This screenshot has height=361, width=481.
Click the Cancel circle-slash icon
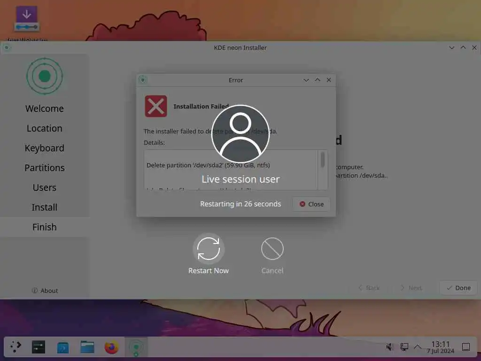point(272,249)
